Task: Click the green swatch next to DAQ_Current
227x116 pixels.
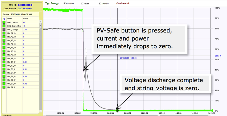Action: coord(4,22)
